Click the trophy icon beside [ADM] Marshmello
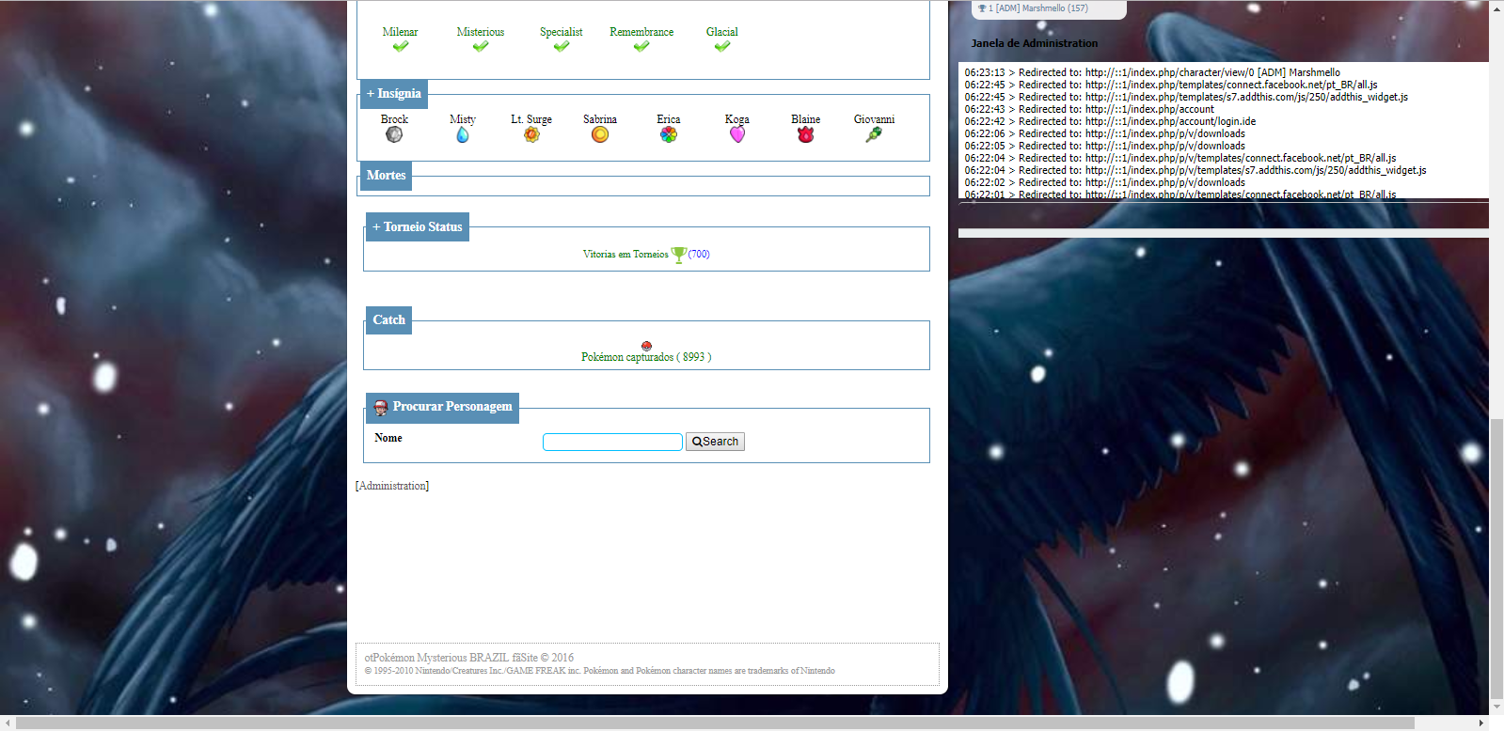1504x731 pixels. (x=982, y=8)
